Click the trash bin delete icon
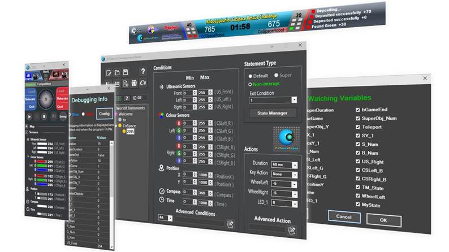The height and width of the screenshot is (252, 449). click(x=133, y=83)
